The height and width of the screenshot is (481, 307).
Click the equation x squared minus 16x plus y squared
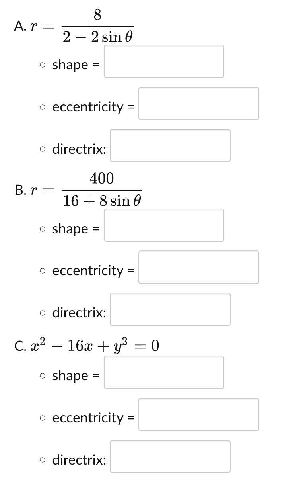pos(85,346)
